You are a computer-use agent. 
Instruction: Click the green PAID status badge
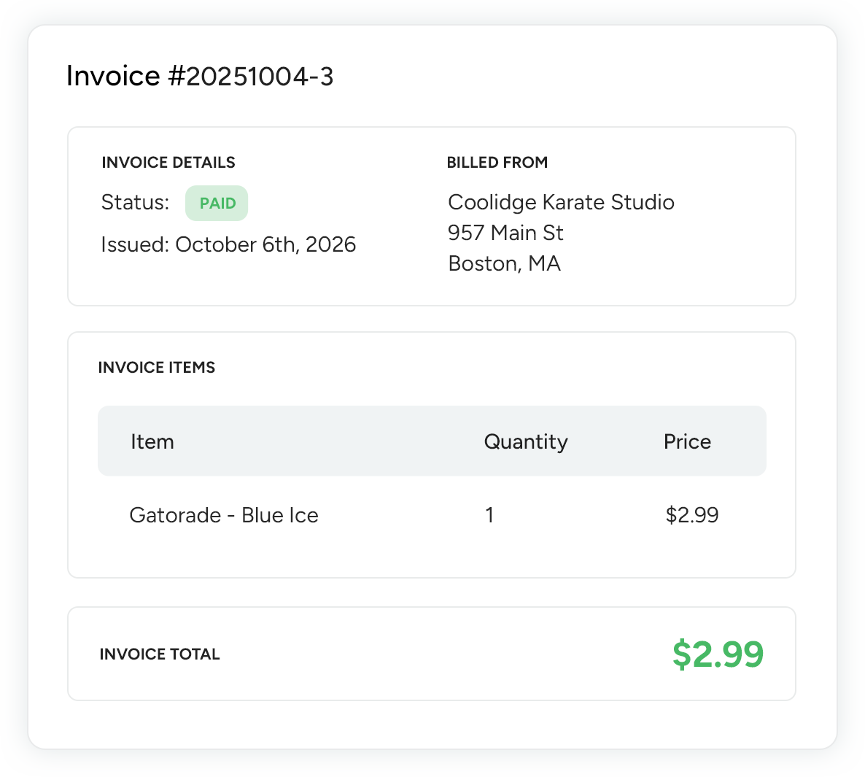(x=217, y=204)
